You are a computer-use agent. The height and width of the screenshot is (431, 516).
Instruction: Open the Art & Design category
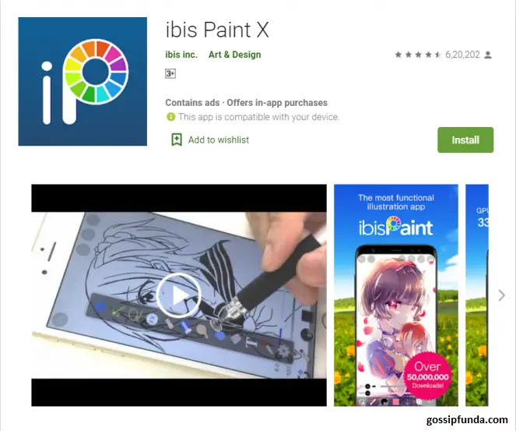pyautogui.click(x=234, y=55)
